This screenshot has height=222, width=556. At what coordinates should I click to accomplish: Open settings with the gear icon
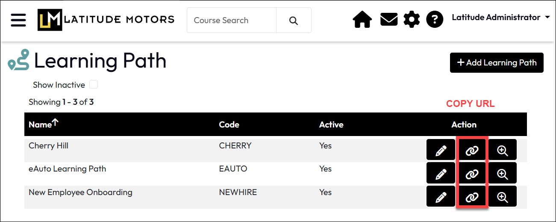coord(412,20)
